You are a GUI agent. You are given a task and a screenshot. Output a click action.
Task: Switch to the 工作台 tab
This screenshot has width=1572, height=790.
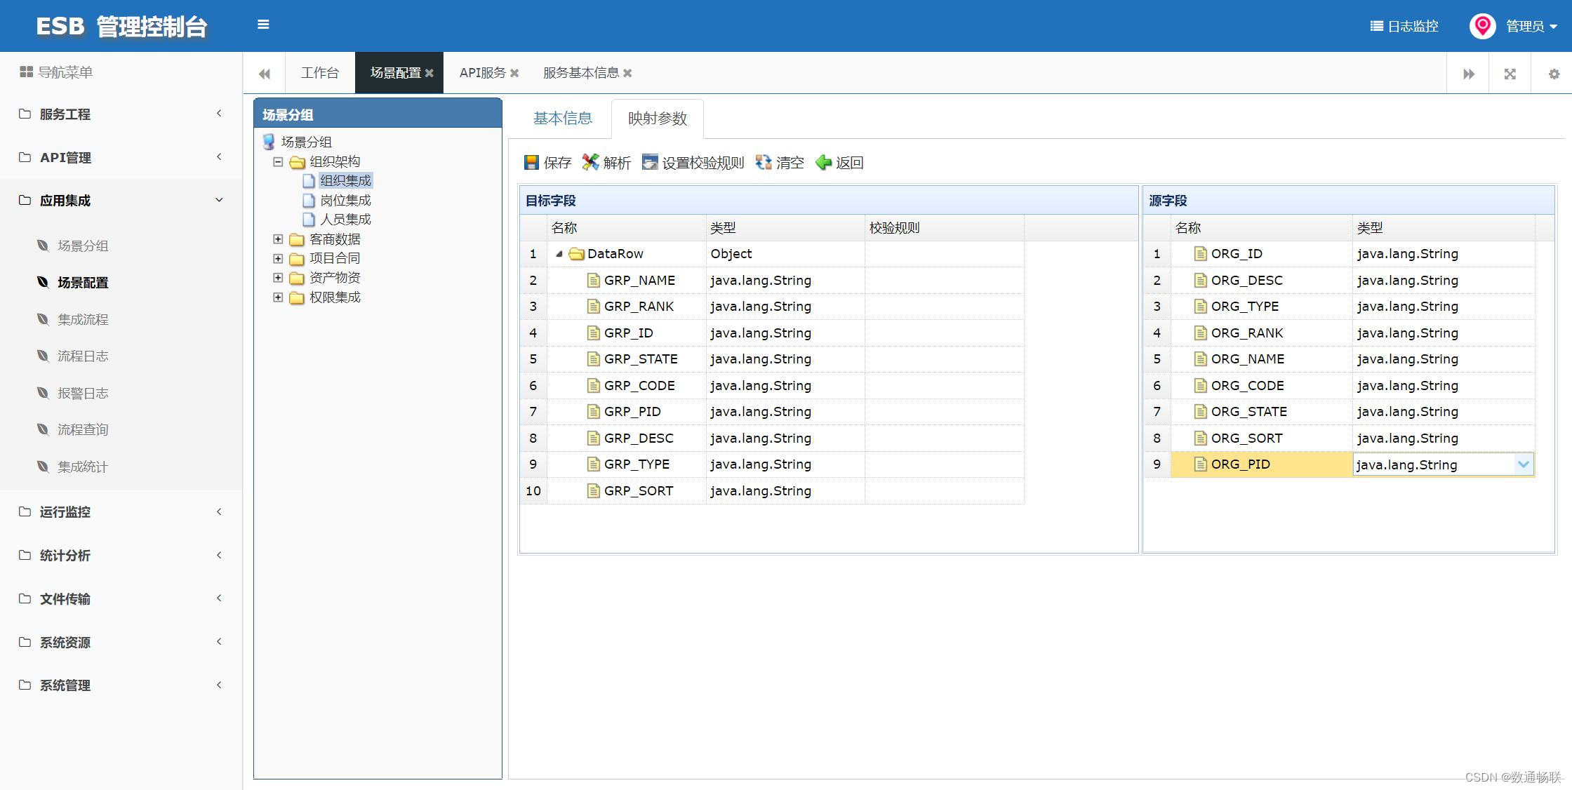coord(319,73)
